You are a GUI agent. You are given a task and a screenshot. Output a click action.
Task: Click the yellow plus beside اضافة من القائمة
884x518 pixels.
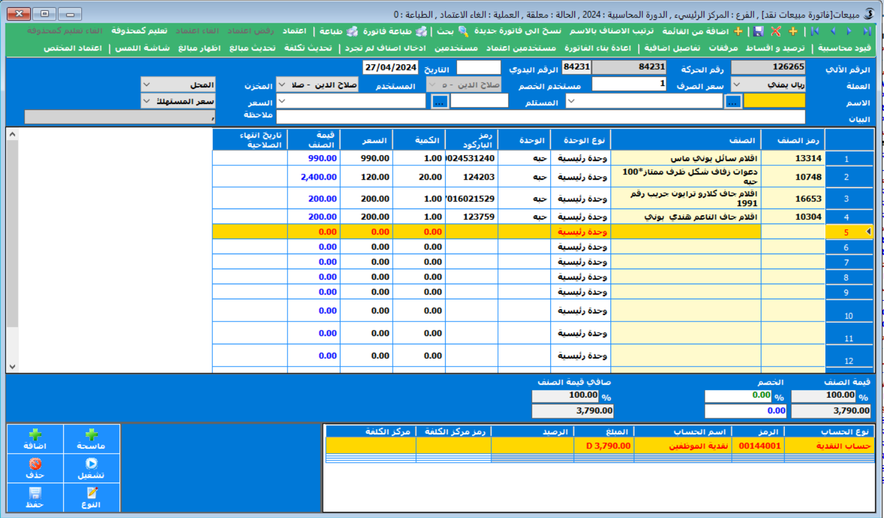pos(738,31)
